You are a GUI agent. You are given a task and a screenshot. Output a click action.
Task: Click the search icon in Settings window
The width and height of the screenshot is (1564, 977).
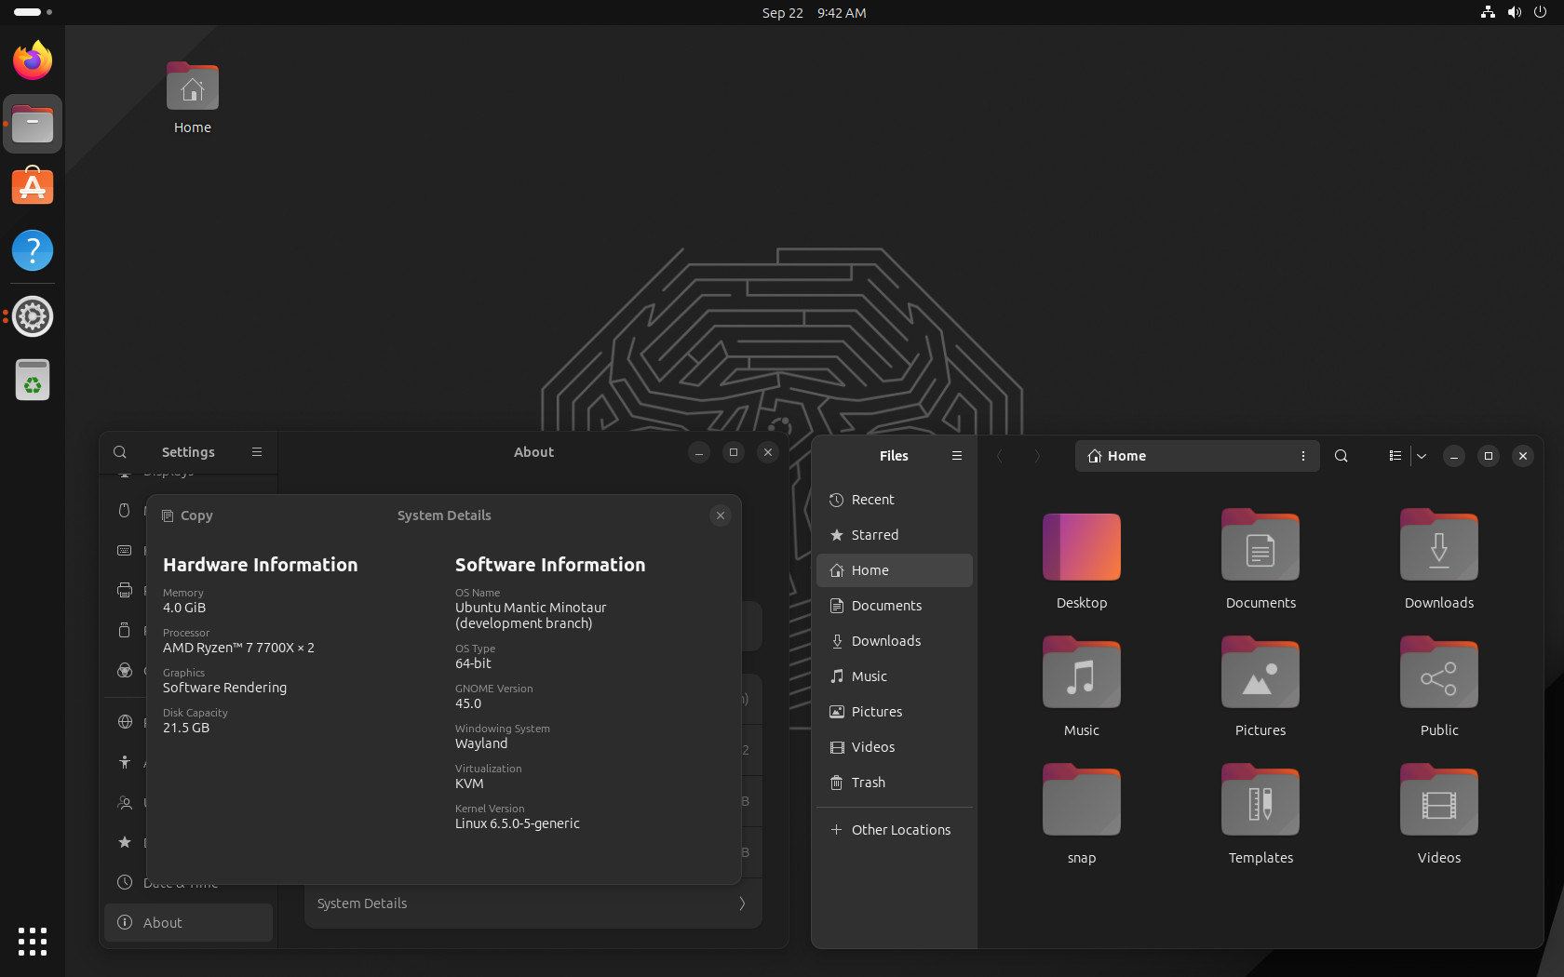(120, 452)
